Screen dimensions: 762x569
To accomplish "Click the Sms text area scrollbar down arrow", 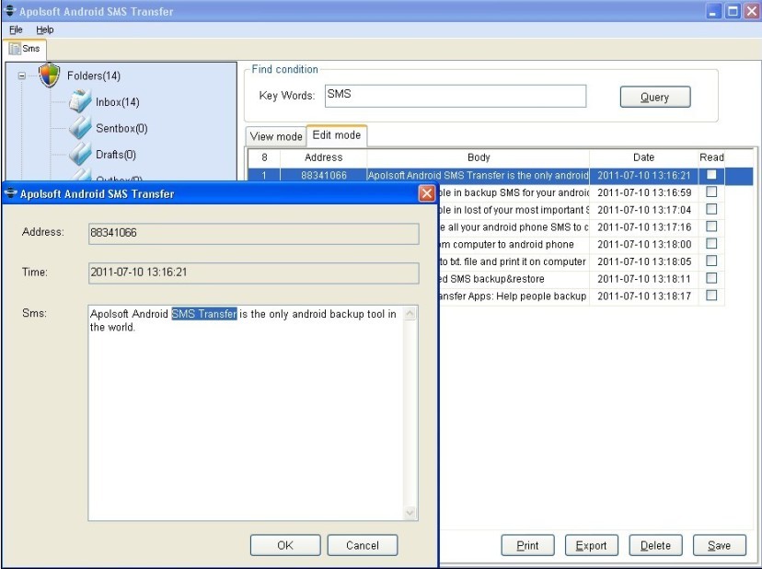I will click(x=410, y=513).
